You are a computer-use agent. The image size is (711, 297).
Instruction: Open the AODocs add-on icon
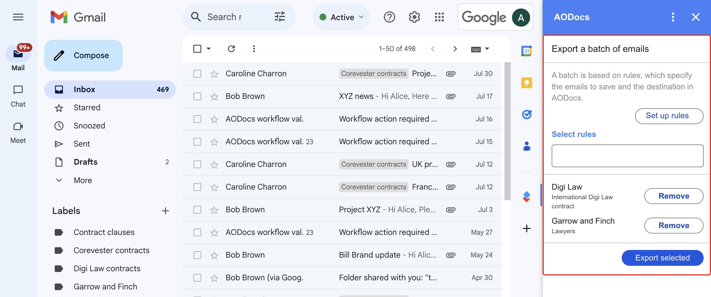tap(526, 196)
